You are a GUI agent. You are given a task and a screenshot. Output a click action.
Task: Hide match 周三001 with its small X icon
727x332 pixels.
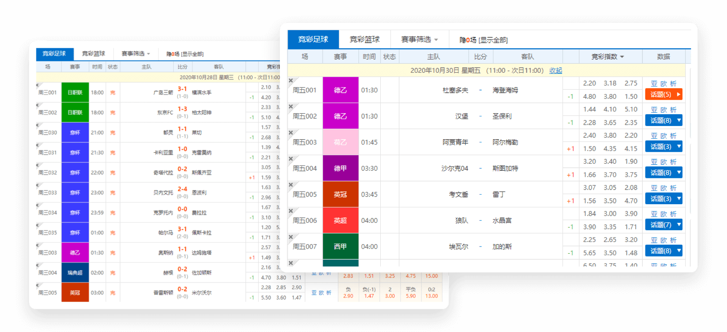coord(38,85)
